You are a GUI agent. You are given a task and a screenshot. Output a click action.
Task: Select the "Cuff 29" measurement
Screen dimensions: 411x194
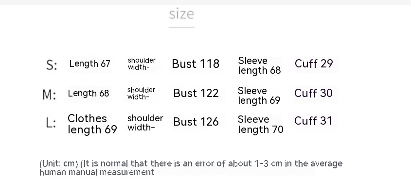(x=314, y=64)
